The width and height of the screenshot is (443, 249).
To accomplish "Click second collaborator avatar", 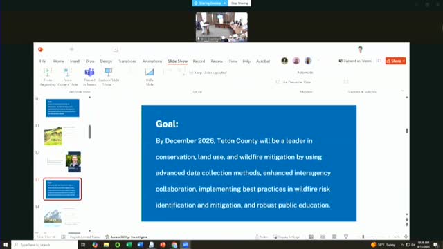I will pos(296,61).
